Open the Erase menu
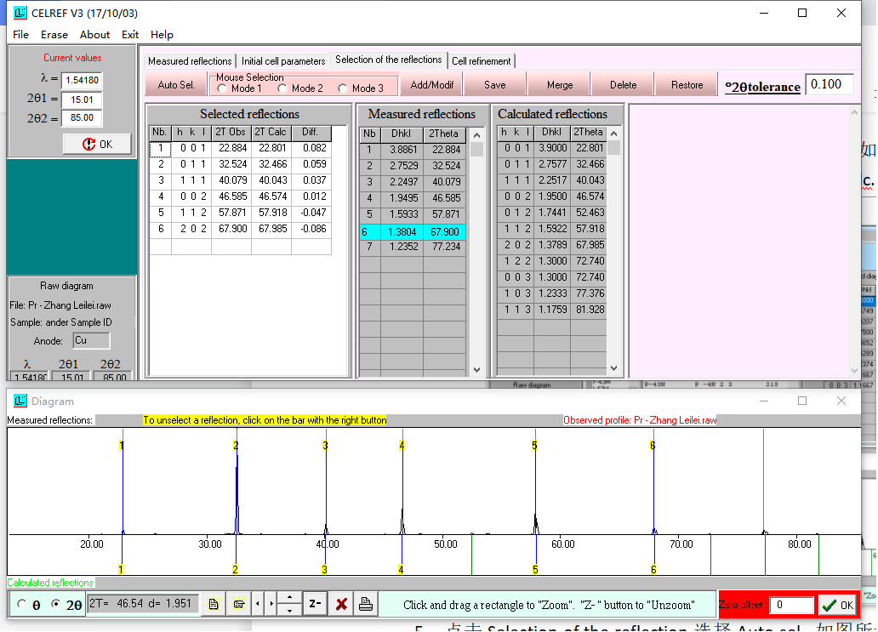This screenshot has width=878, height=632. tap(54, 35)
